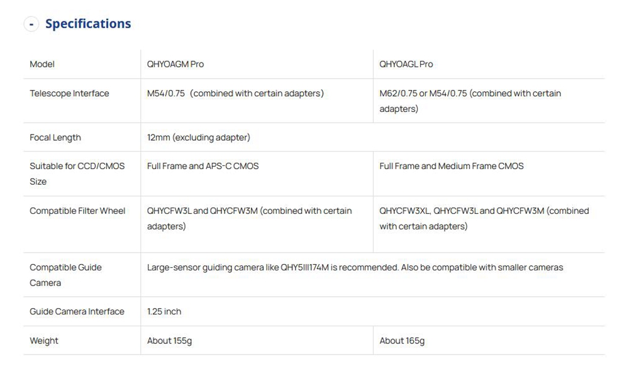Image resolution: width=629 pixels, height=376 pixels.
Task: Click the QHYCFW3XL filter wheel compatibility cell
Action: 484,218
